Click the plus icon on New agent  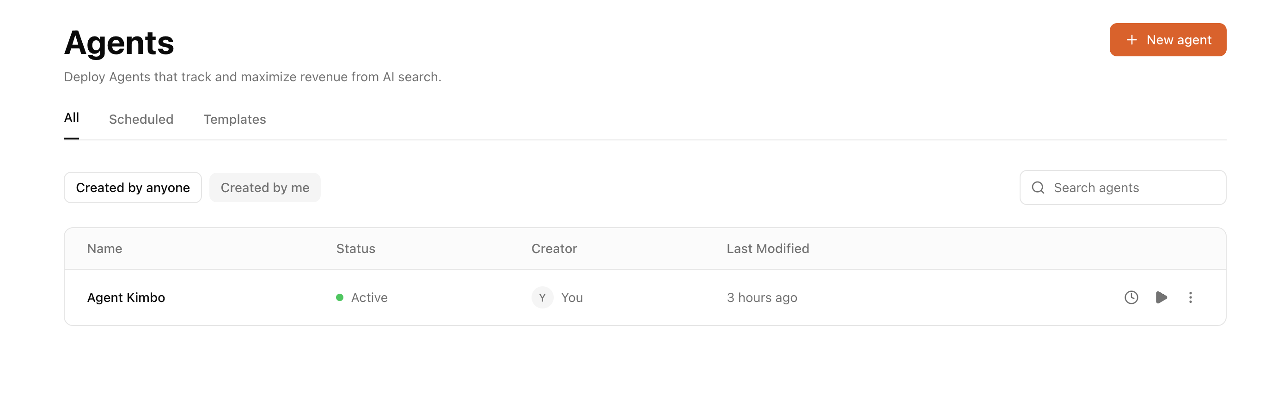tap(1131, 40)
